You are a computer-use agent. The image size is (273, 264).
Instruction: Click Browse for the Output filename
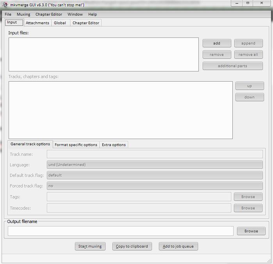[251, 231]
